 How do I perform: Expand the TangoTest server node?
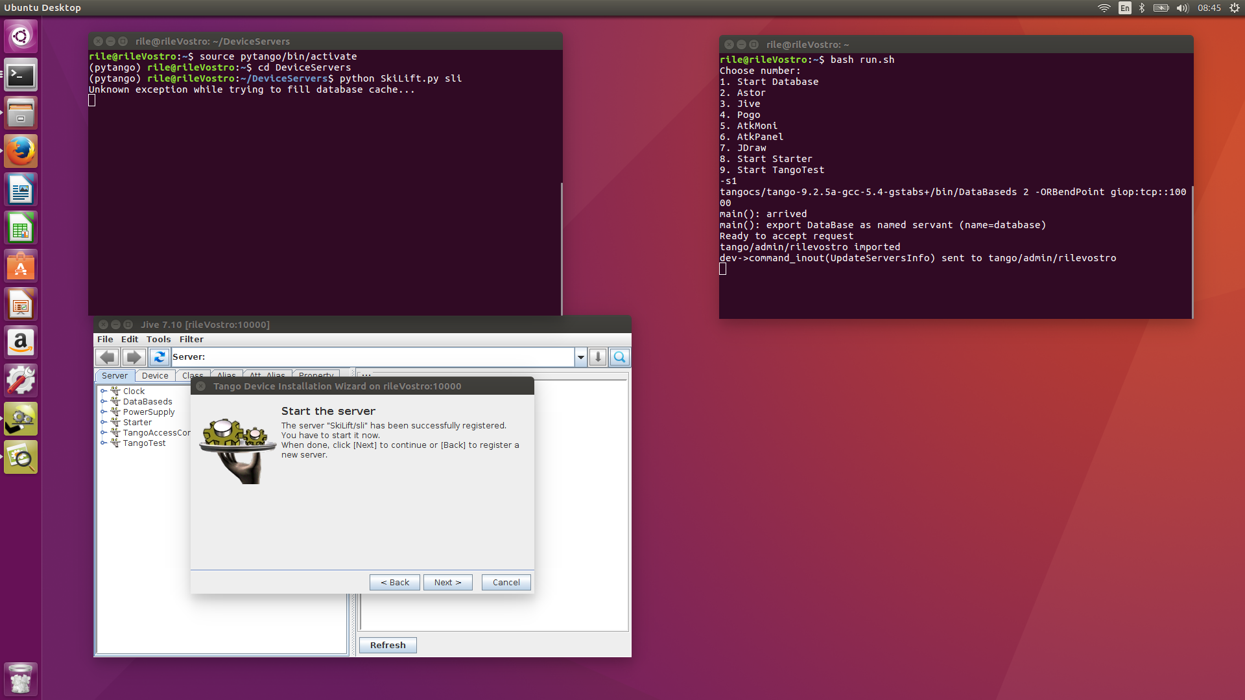coord(103,443)
